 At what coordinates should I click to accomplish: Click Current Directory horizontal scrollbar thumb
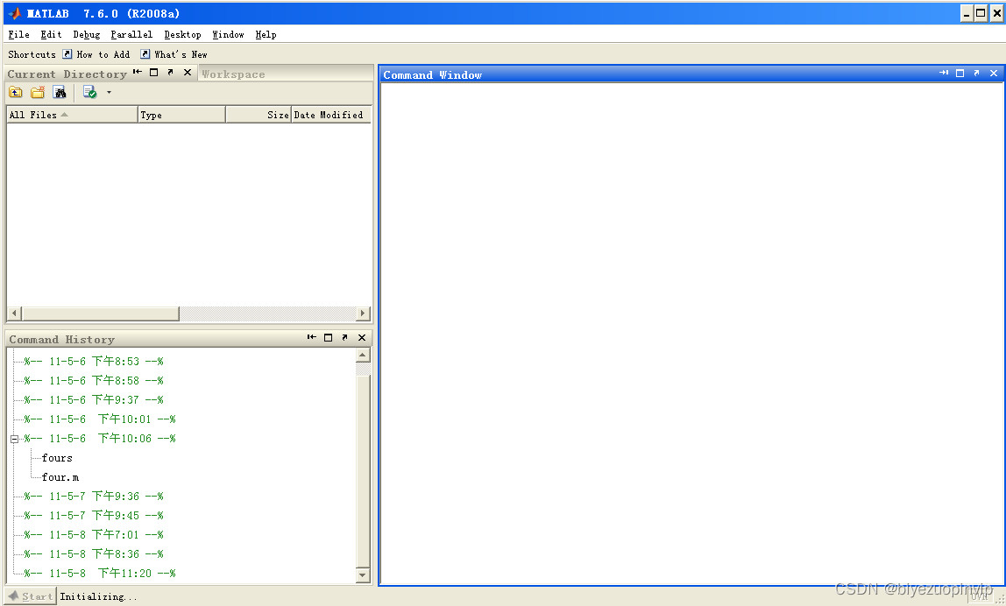pyautogui.click(x=100, y=314)
